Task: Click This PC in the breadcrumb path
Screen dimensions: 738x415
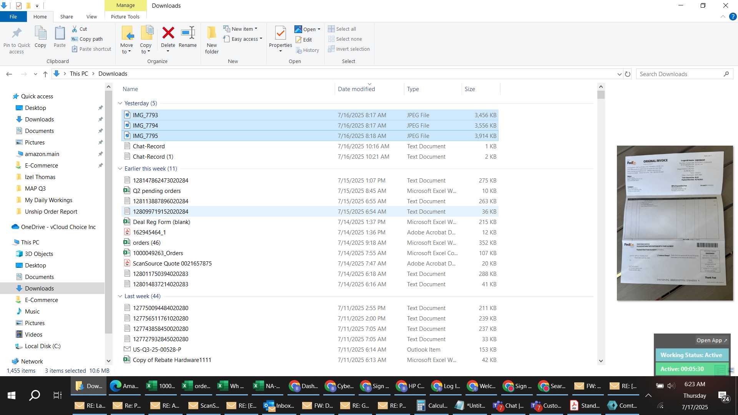Action: pyautogui.click(x=79, y=74)
